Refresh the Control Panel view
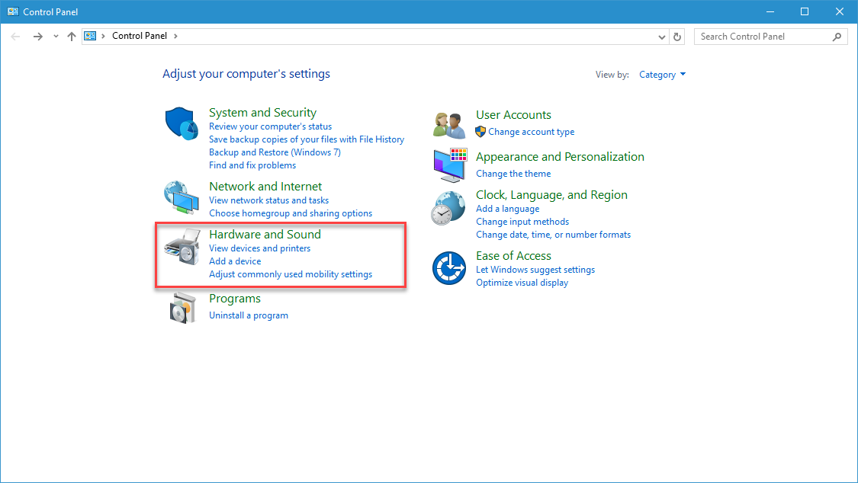The image size is (858, 483). coord(677,37)
